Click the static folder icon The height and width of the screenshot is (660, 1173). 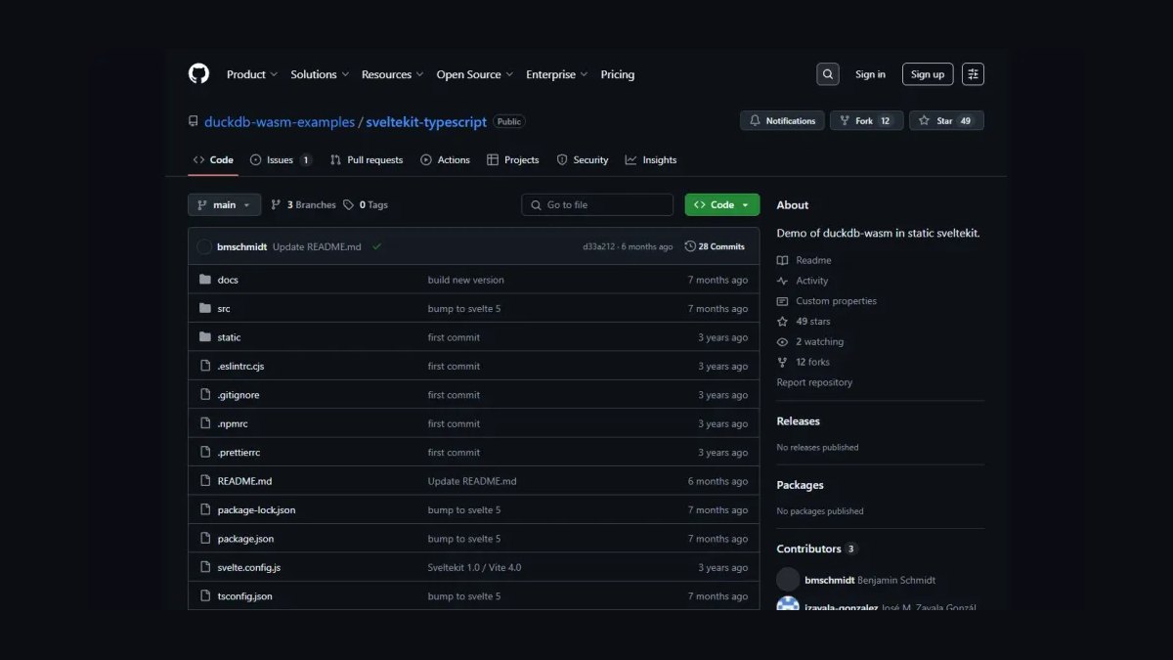pos(205,337)
